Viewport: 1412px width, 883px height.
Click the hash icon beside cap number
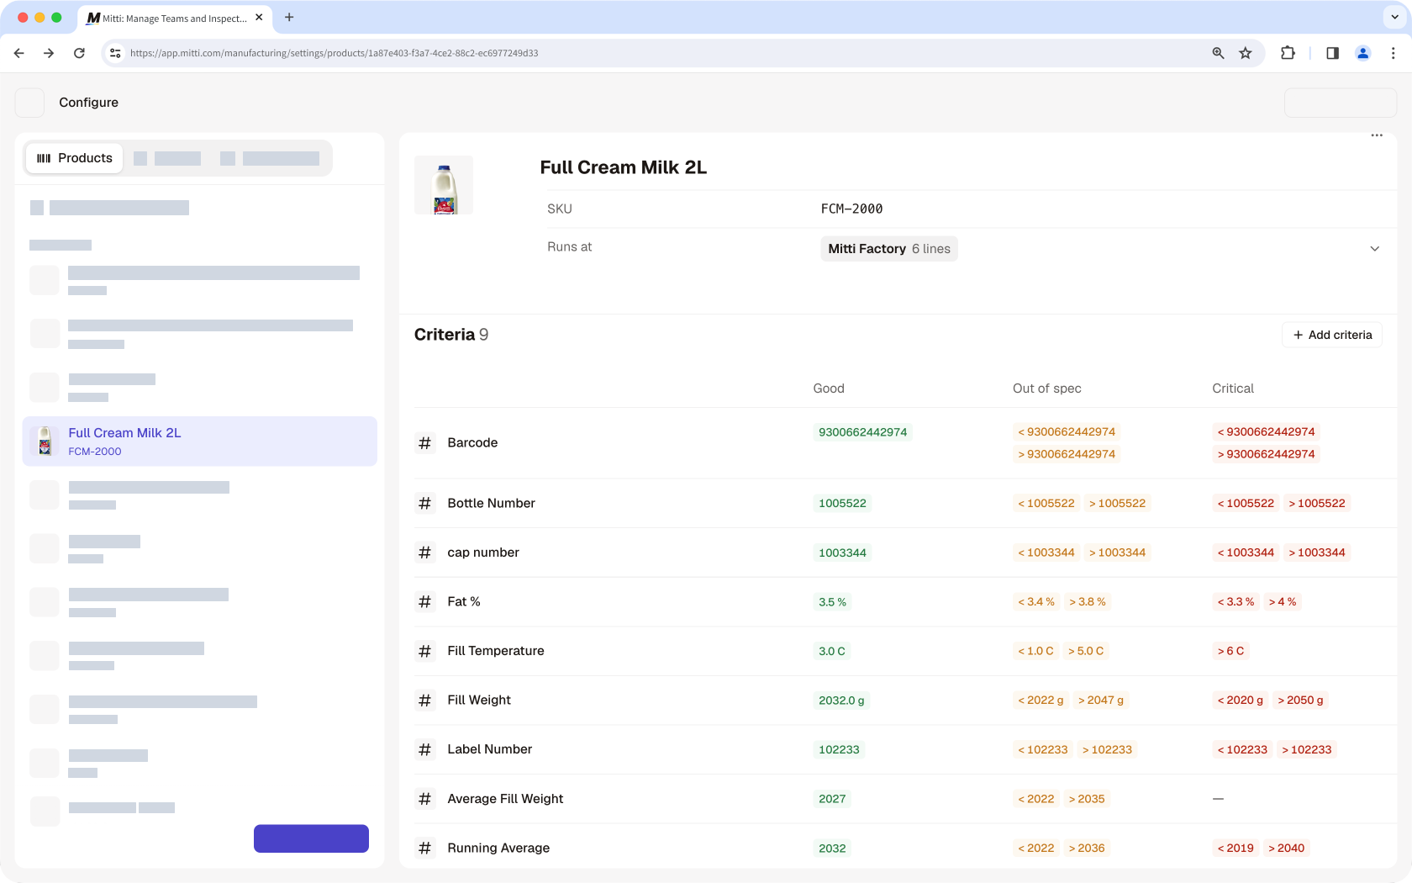tap(425, 553)
